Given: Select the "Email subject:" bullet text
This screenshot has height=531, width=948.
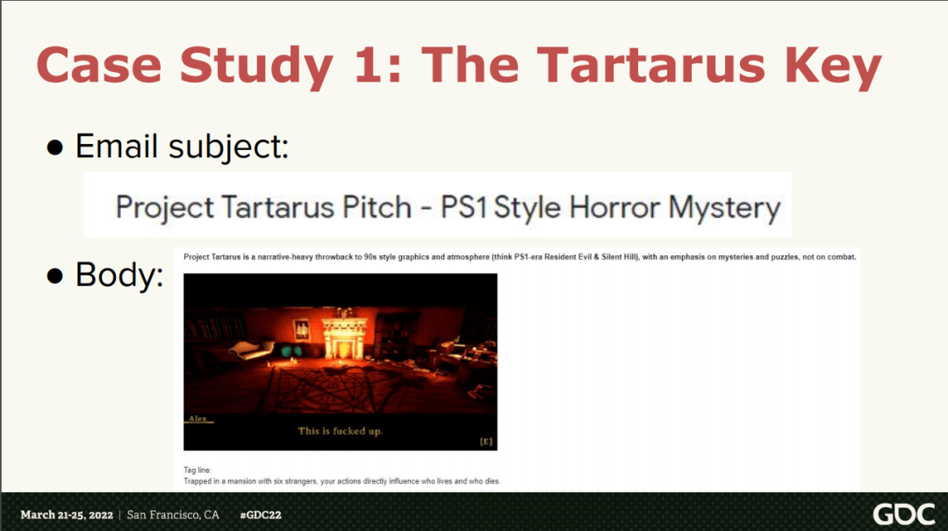Looking at the screenshot, I should click(182, 147).
